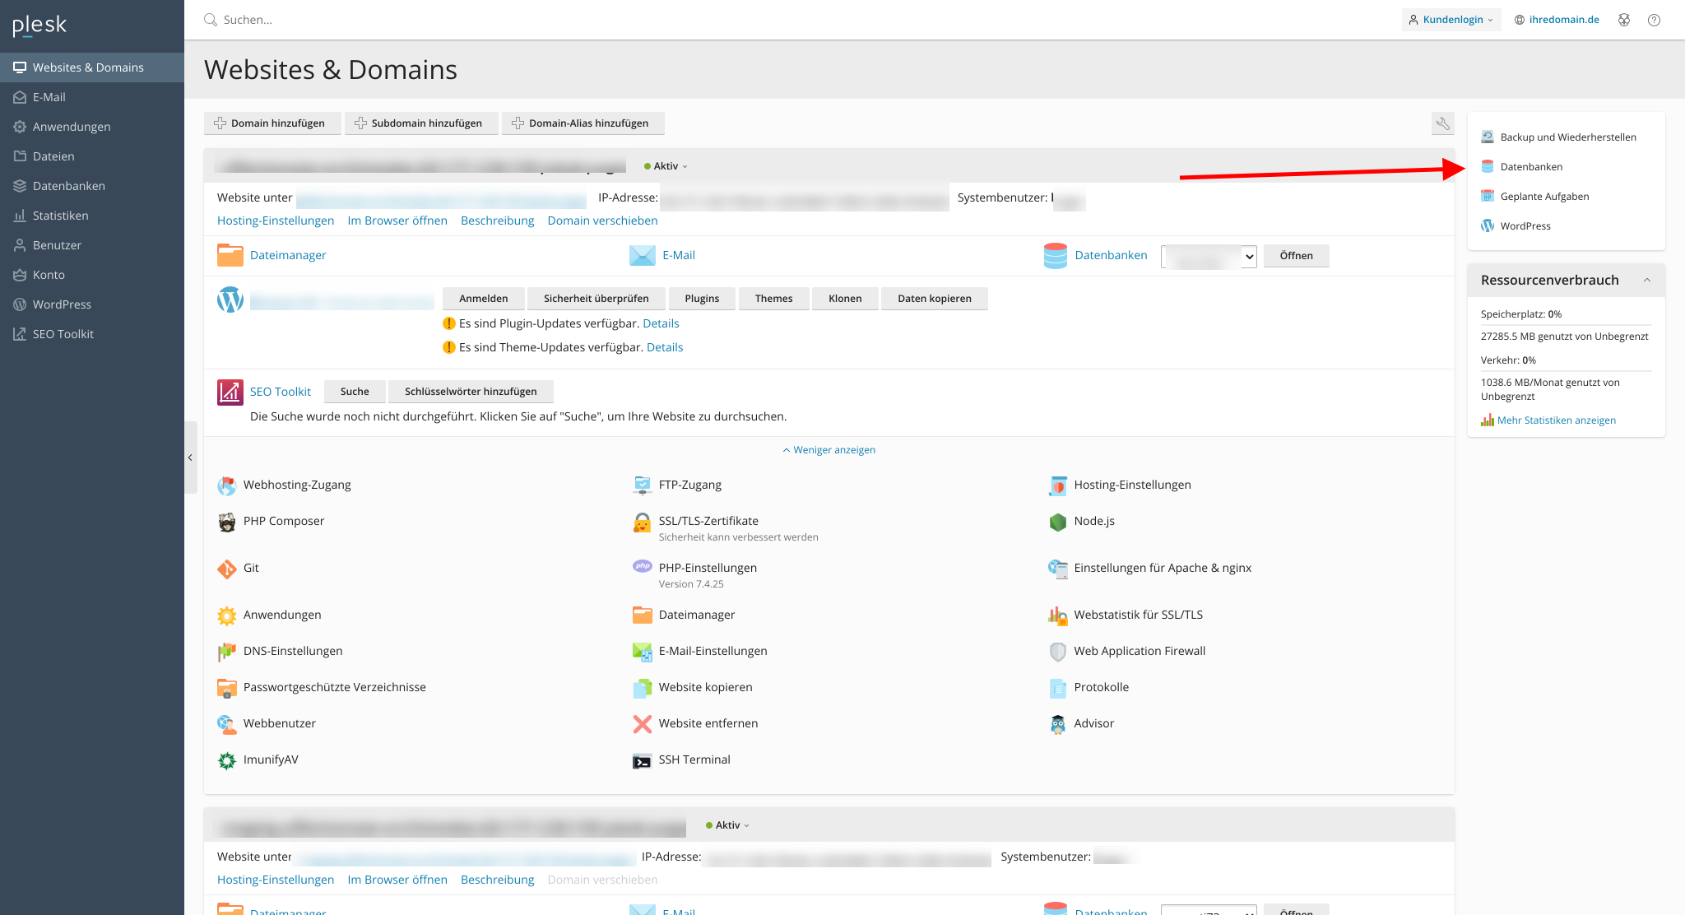The image size is (1685, 915).
Task: Open the Dateimanager folder icon at top
Action: 230,255
